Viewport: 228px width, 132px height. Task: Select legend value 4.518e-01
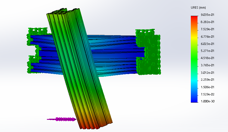point(207,58)
